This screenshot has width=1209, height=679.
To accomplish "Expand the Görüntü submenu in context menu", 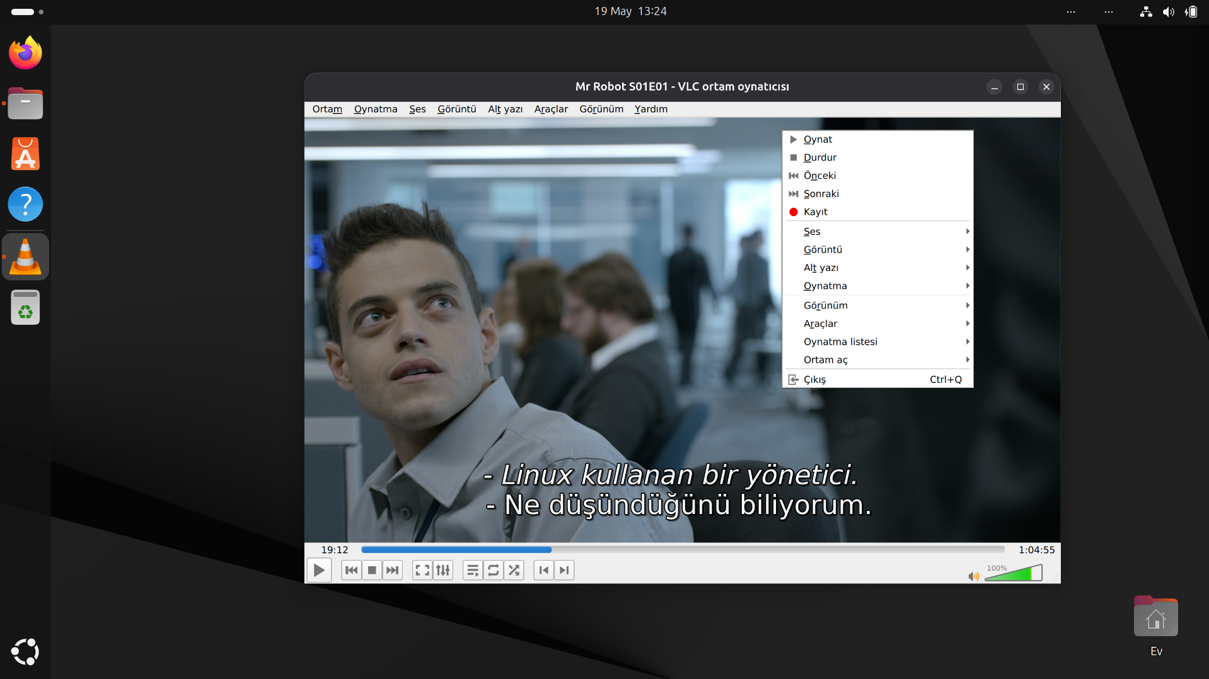I will click(877, 250).
